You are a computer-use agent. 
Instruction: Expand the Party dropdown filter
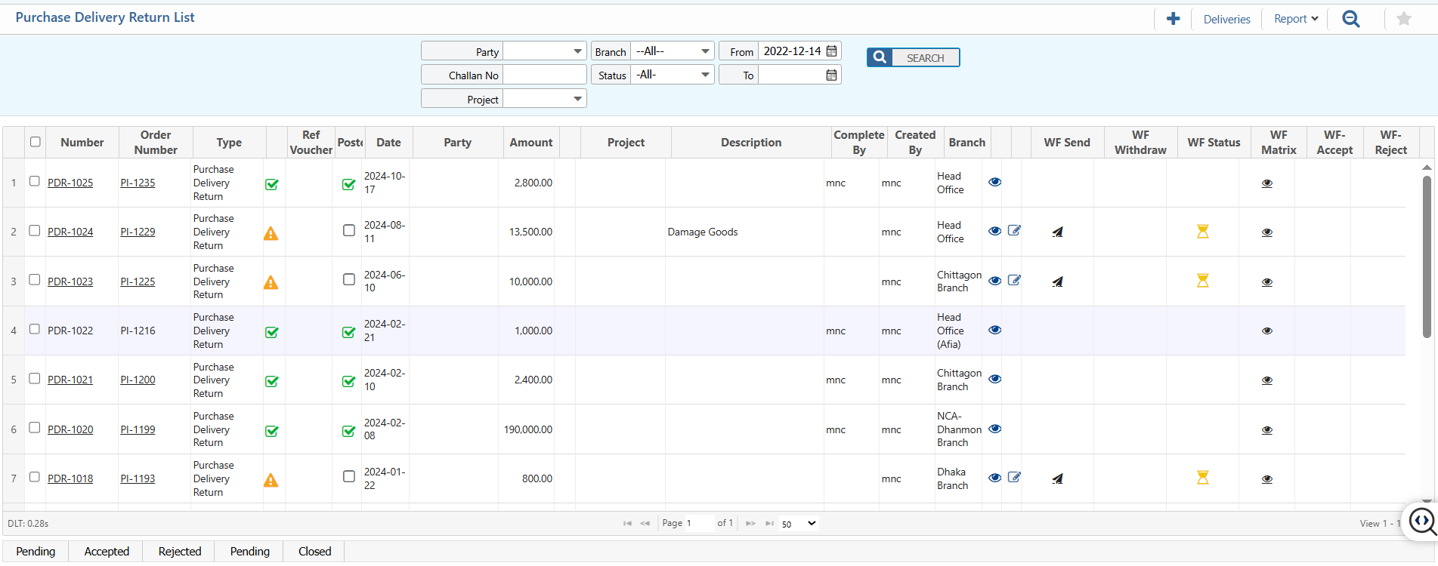click(545, 51)
